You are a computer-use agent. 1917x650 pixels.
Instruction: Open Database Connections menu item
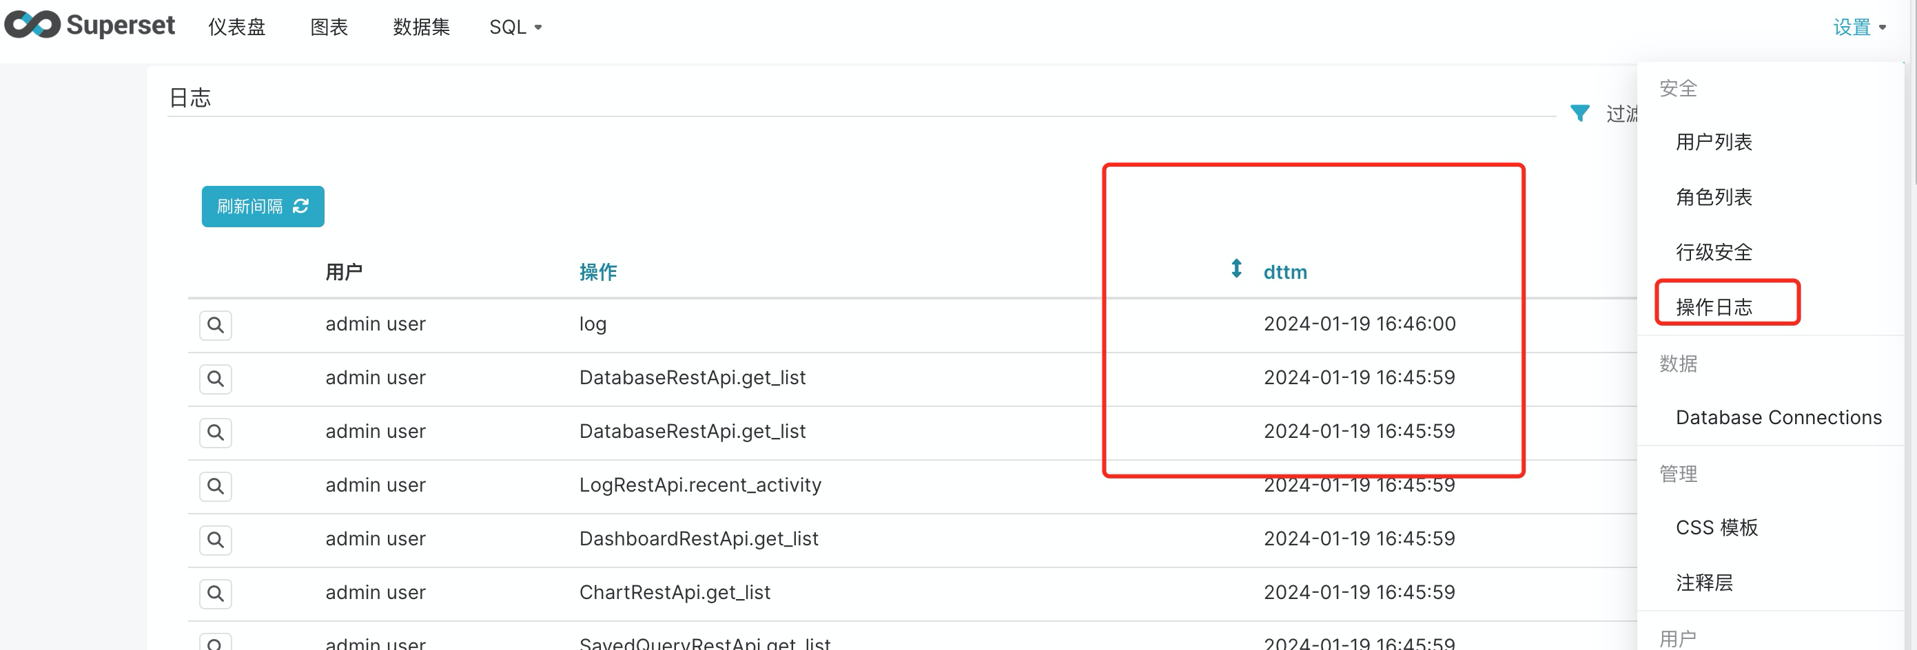(1778, 417)
